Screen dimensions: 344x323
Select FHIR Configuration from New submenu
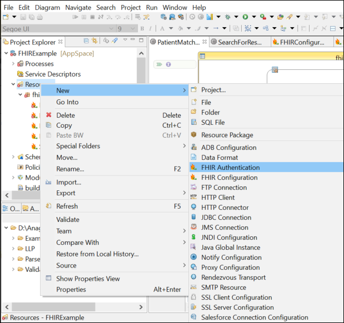pos(229,178)
